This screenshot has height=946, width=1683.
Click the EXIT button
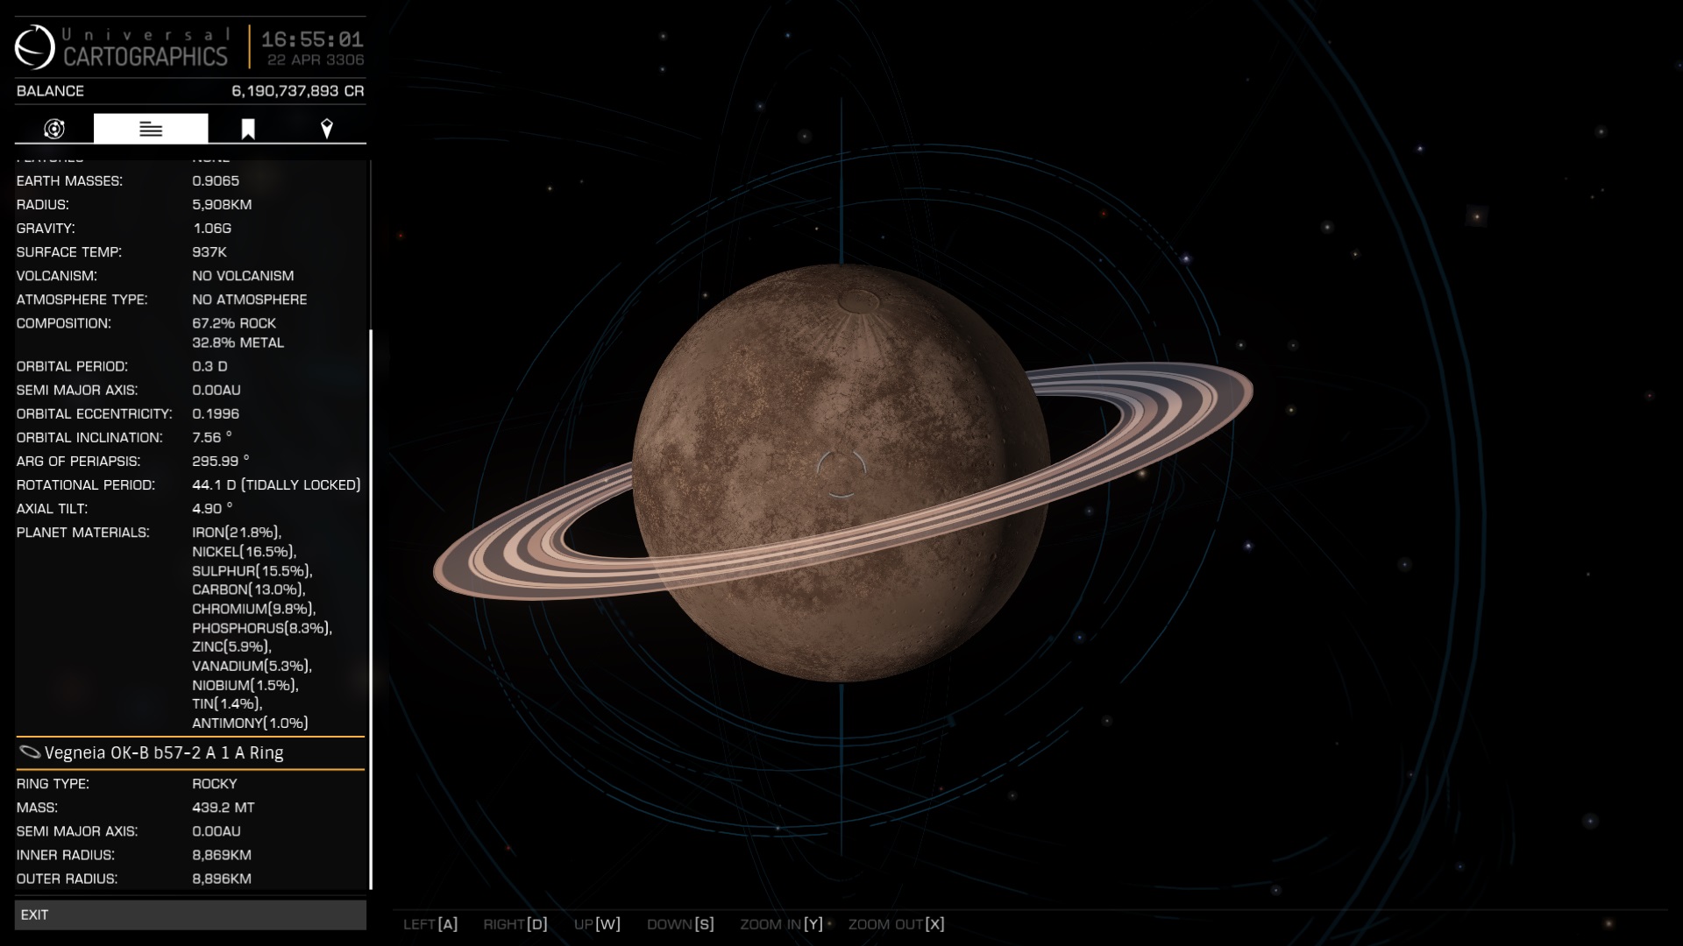(190, 914)
